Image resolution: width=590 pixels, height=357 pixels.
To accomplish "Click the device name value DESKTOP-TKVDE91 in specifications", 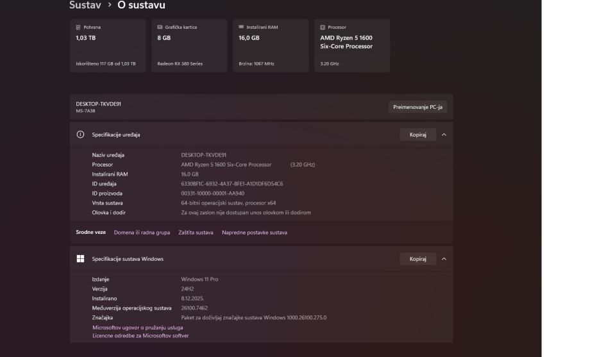I will click(203, 155).
